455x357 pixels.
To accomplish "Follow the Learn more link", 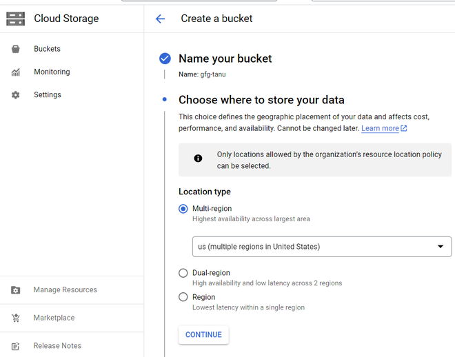I will pos(380,128).
